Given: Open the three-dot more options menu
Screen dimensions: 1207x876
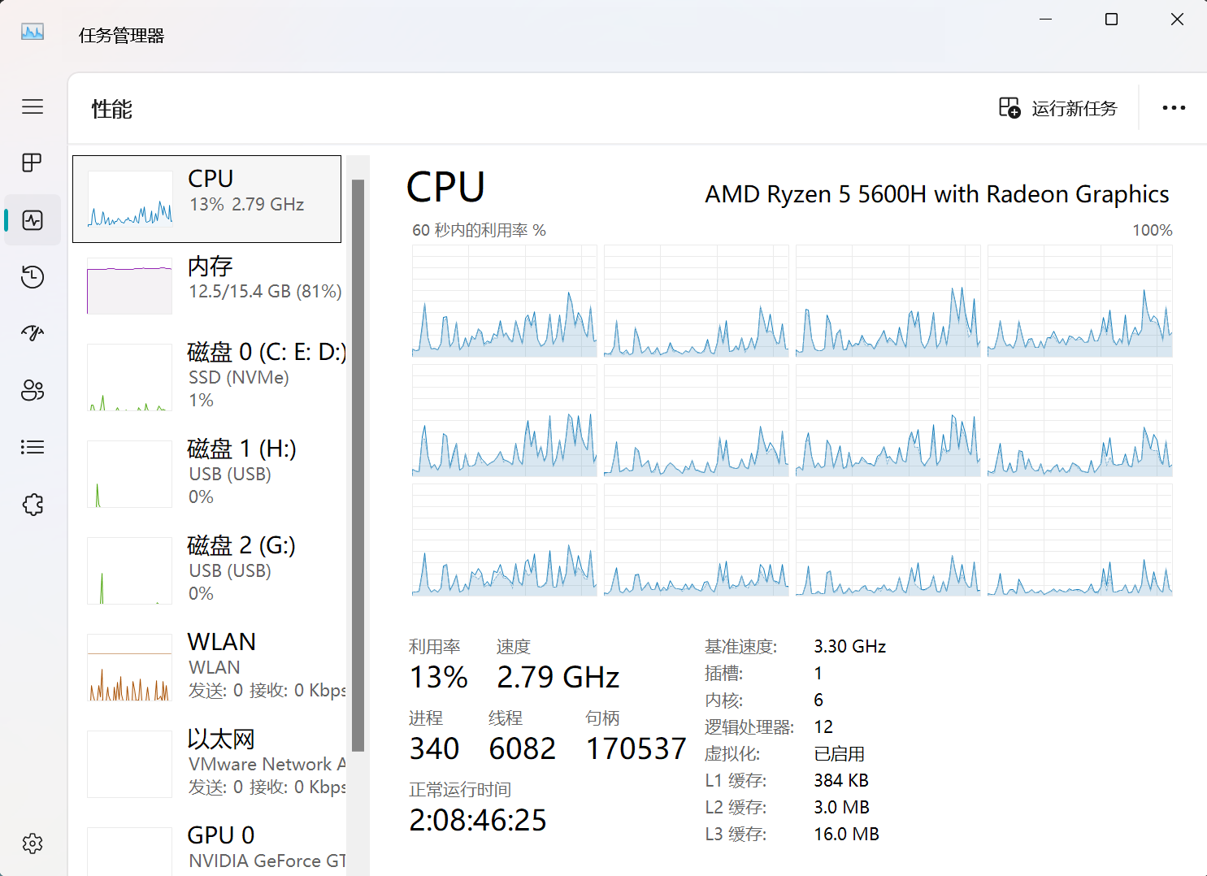Looking at the screenshot, I should (x=1174, y=108).
